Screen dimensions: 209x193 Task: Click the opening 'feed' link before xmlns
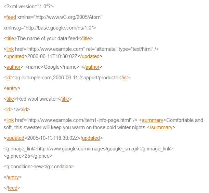tap(11, 17)
